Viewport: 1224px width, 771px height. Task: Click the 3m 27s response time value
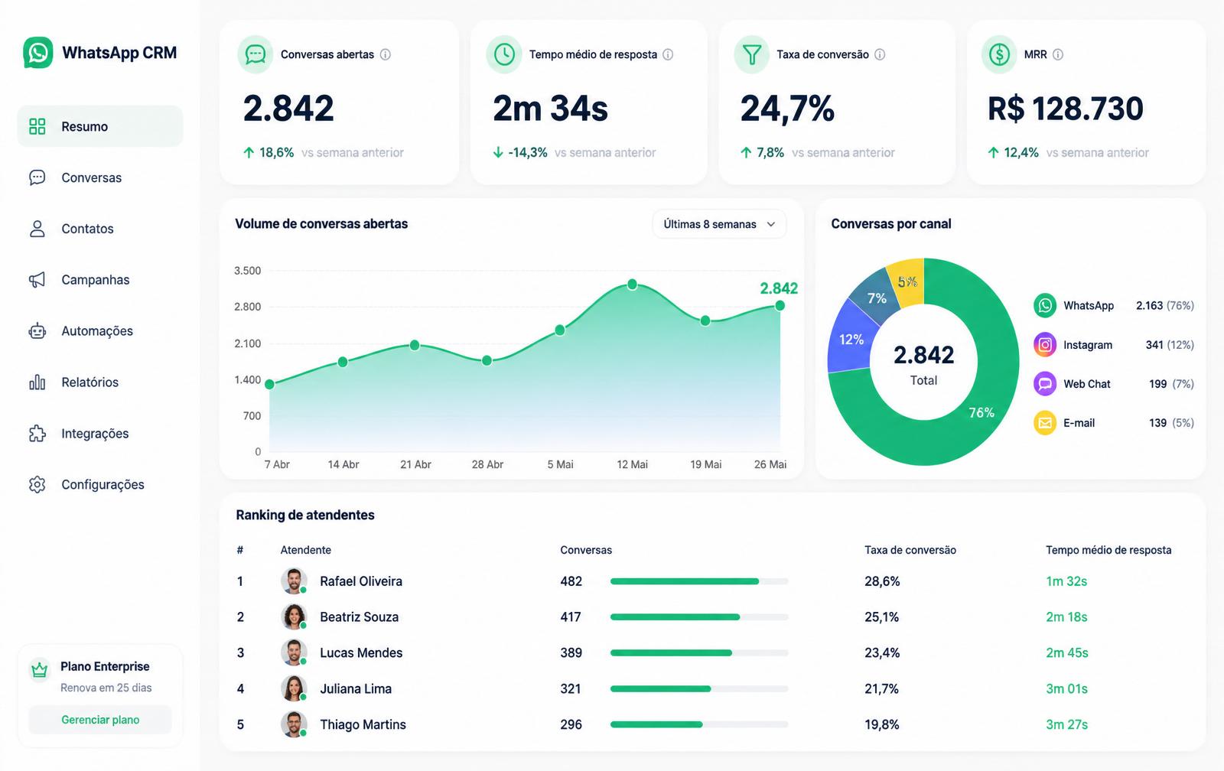coord(1066,724)
